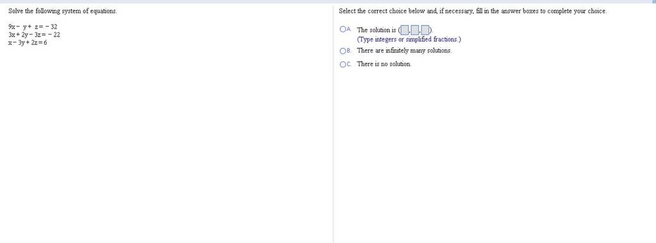Select radio button for choice C

[343, 64]
